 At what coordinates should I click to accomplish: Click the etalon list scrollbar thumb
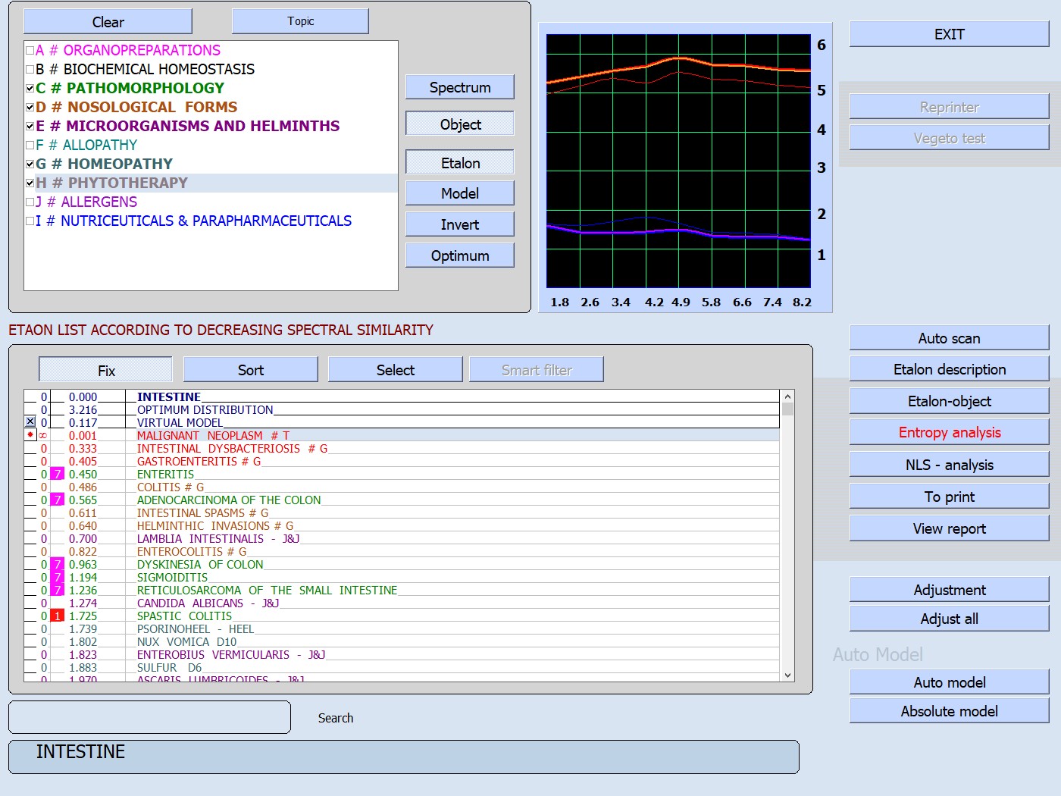click(x=787, y=409)
